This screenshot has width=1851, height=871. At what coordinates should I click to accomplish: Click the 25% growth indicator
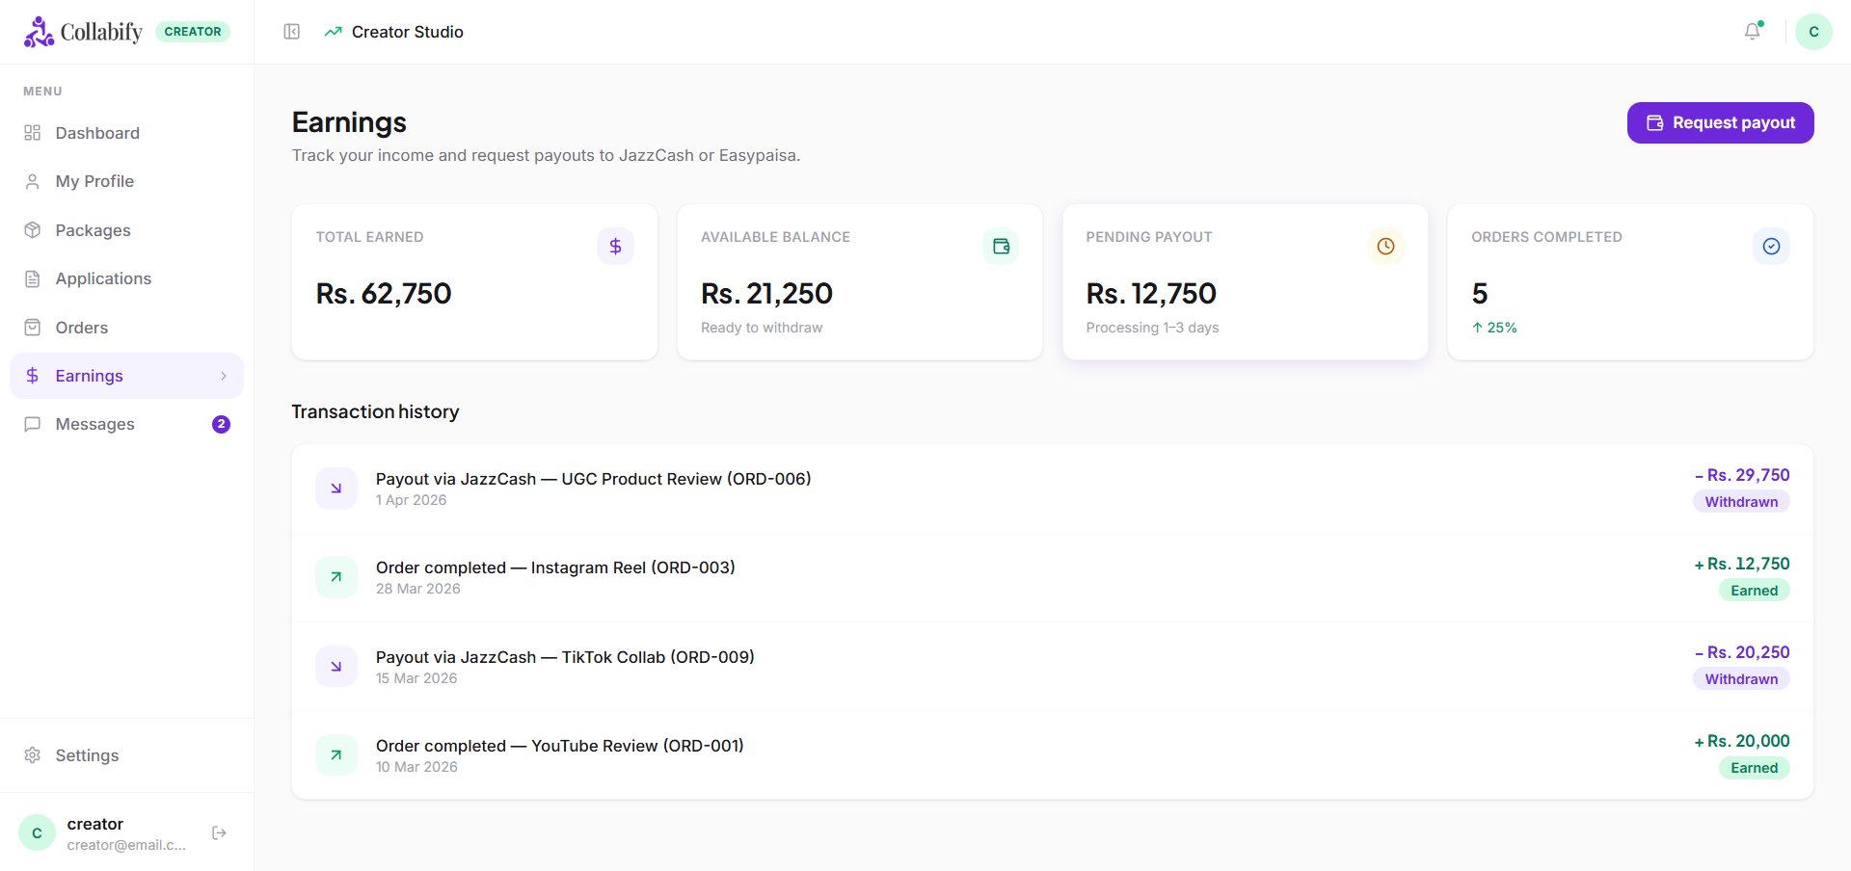tap(1494, 328)
